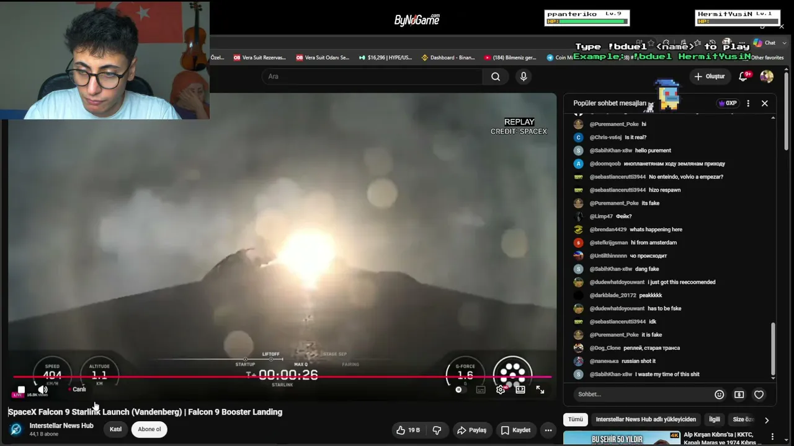
Task: Click the ByNoGame logo at top
Action: pyautogui.click(x=417, y=20)
